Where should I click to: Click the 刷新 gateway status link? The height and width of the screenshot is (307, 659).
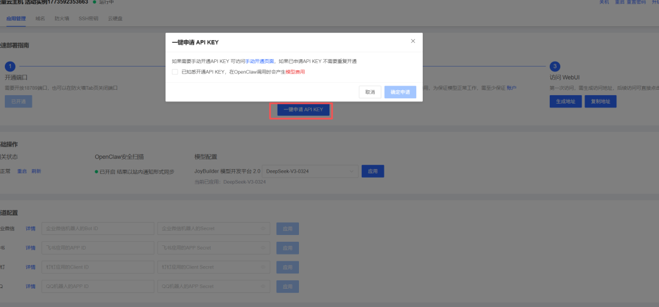click(37, 171)
